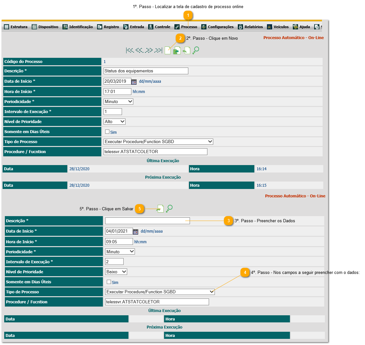Image resolution: width=365 pixels, height=345 pixels.
Task: Go to next record arrow icon
Action: [x=149, y=50]
